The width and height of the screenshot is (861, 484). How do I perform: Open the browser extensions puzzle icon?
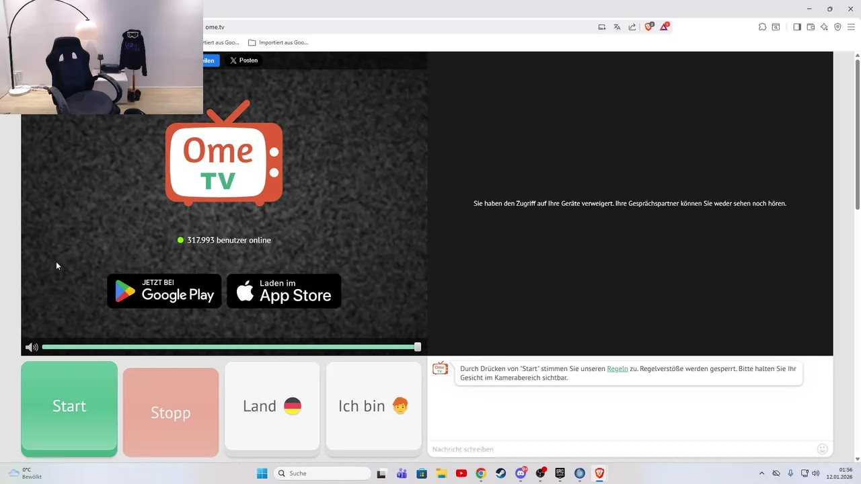762,27
